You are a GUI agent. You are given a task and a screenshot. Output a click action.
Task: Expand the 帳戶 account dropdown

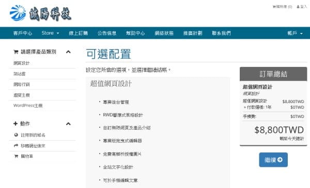[x=295, y=33]
